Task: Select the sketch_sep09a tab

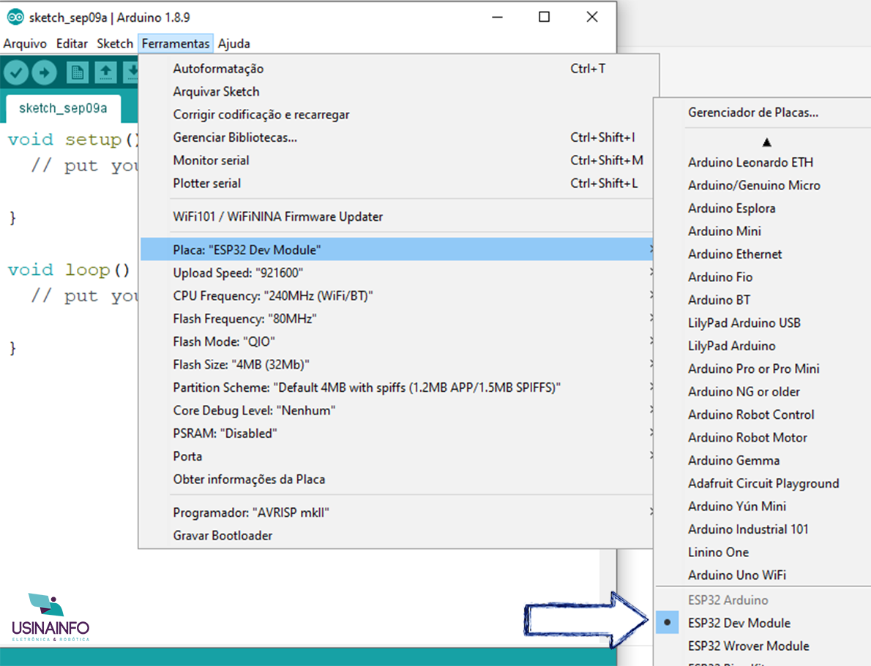Action: click(63, 108)
